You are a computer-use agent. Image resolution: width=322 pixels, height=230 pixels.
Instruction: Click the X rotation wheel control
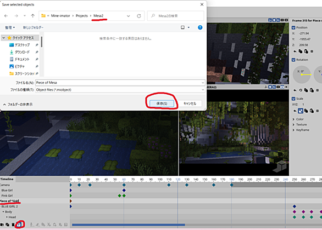coord(302,74)
